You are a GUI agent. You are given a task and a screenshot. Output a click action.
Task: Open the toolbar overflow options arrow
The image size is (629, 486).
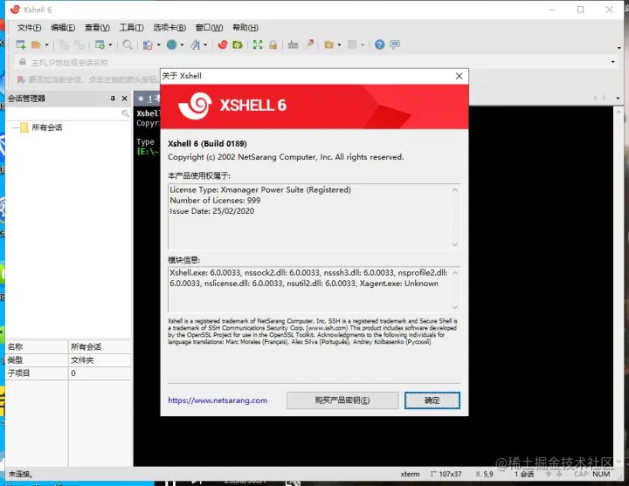tap(619, 48)
